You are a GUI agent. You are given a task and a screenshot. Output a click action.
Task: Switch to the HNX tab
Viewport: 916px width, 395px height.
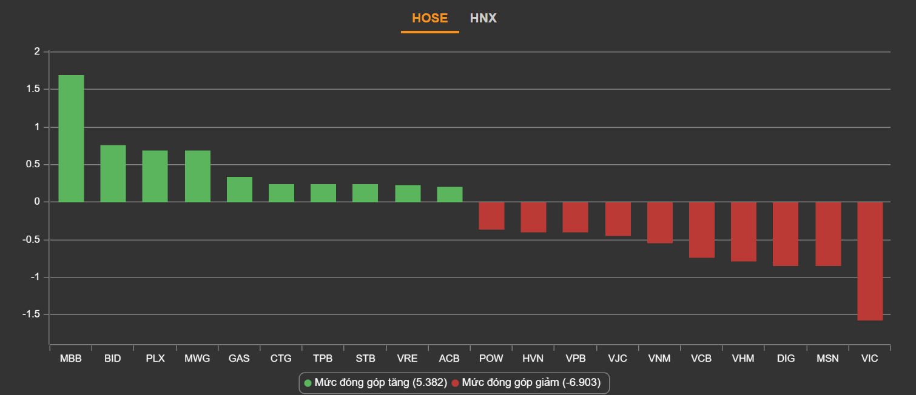(x=483, y=18)
